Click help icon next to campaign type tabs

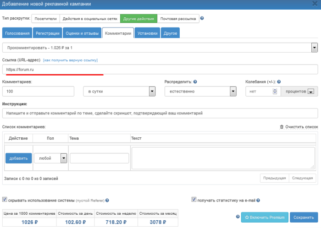202,19
